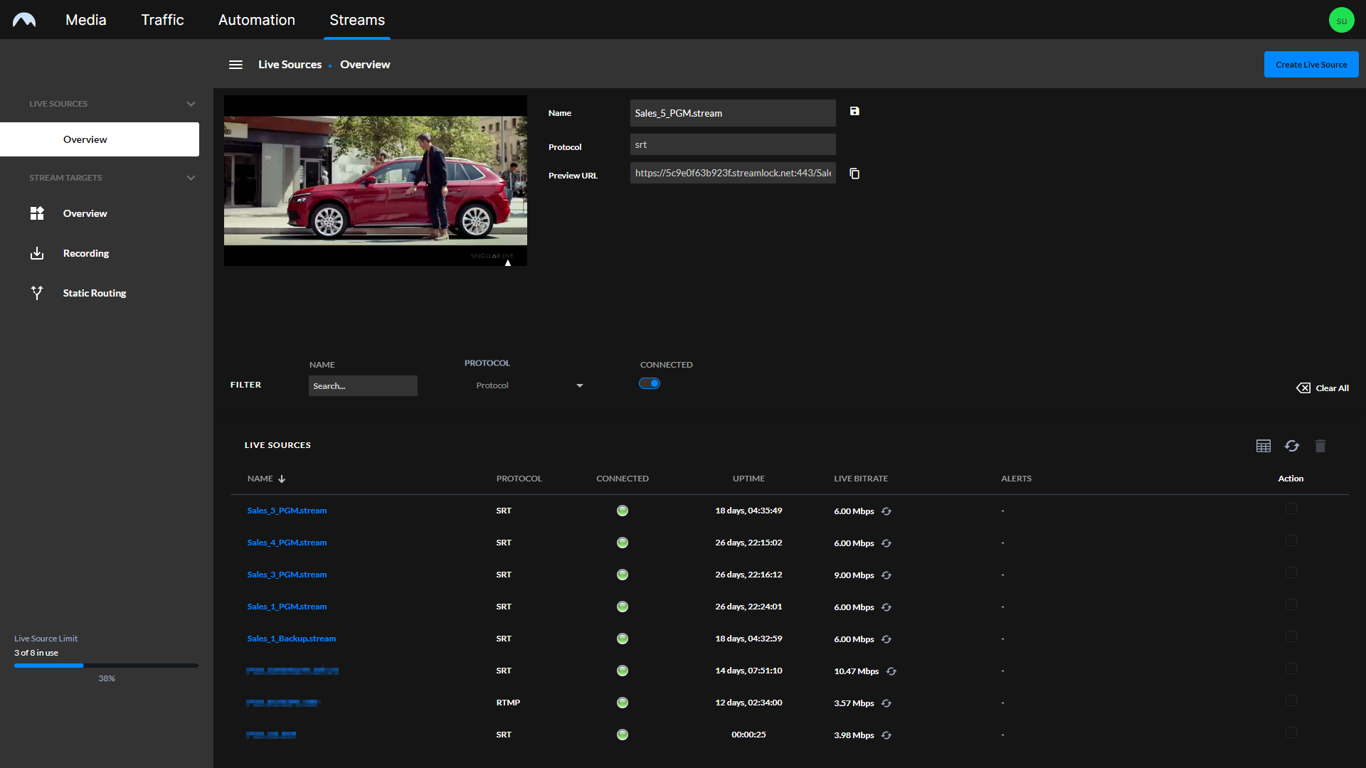Click the grid view icon in Live Sources
Viewport: 1366px width, 768px height.
(1263, 445)
